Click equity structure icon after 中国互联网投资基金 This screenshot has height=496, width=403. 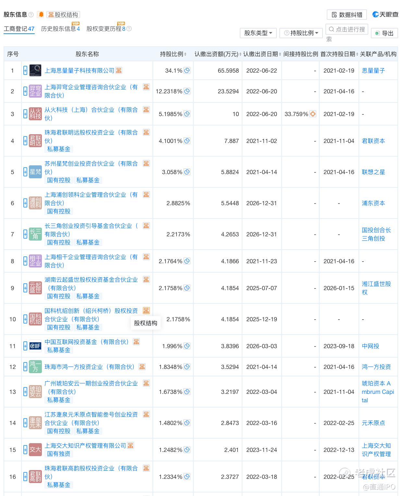pos(136,342)
